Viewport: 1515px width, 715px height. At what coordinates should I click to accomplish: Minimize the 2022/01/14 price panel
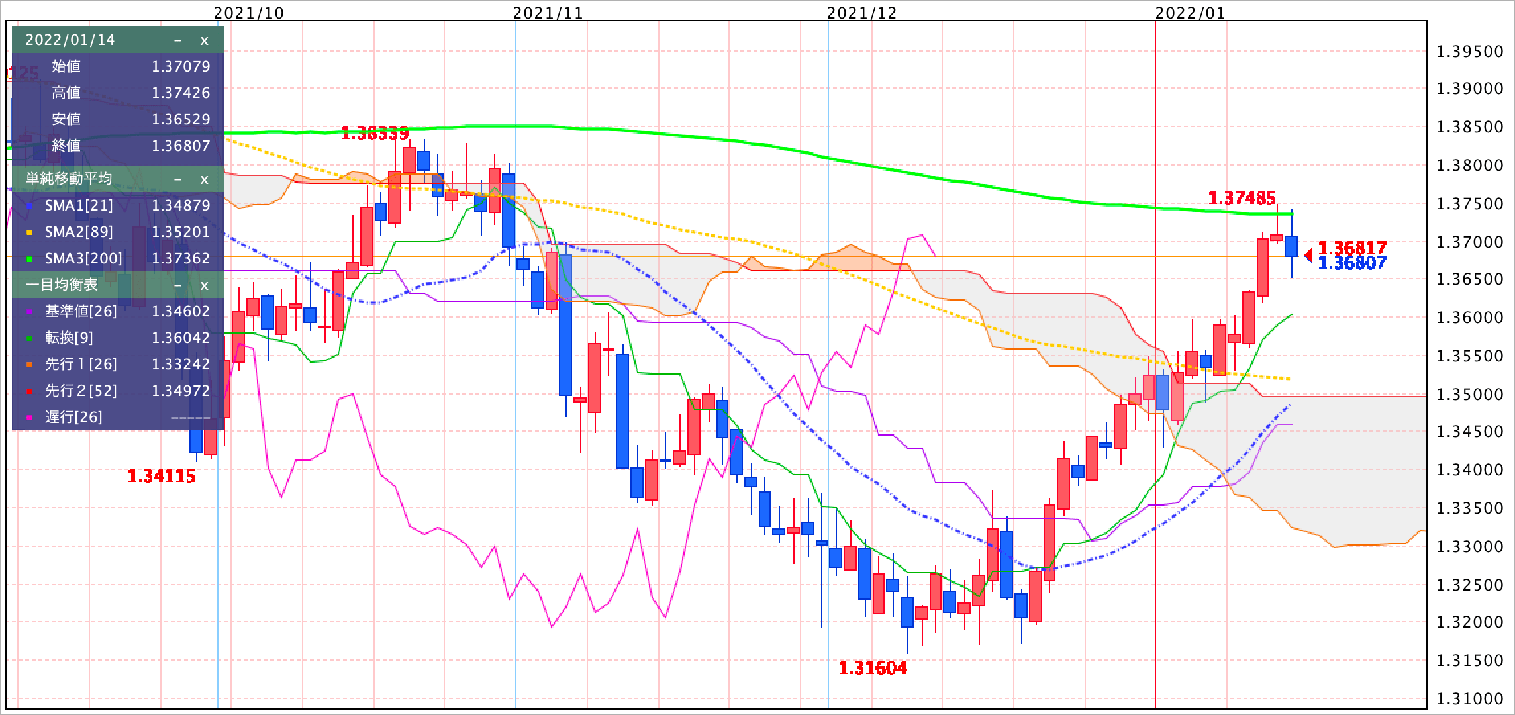[177, 40]
